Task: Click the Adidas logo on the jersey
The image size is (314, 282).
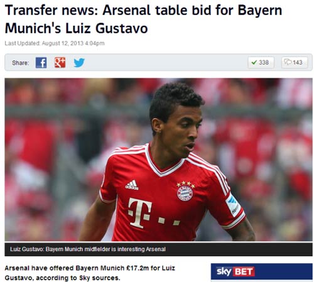Action: [132, 185]
